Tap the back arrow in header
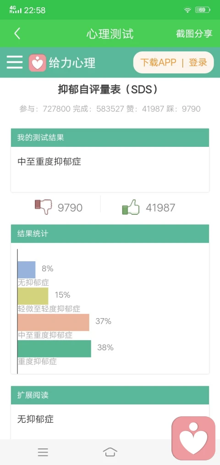Viewport: 220px width, 465px height. (x=17, y=34)
